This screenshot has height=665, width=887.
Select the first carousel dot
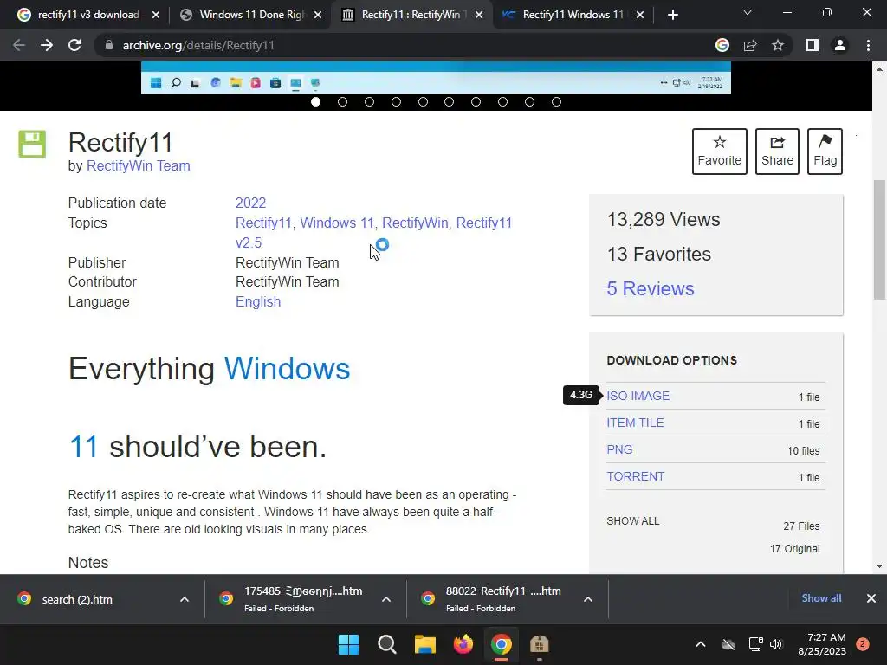[315, 102]
